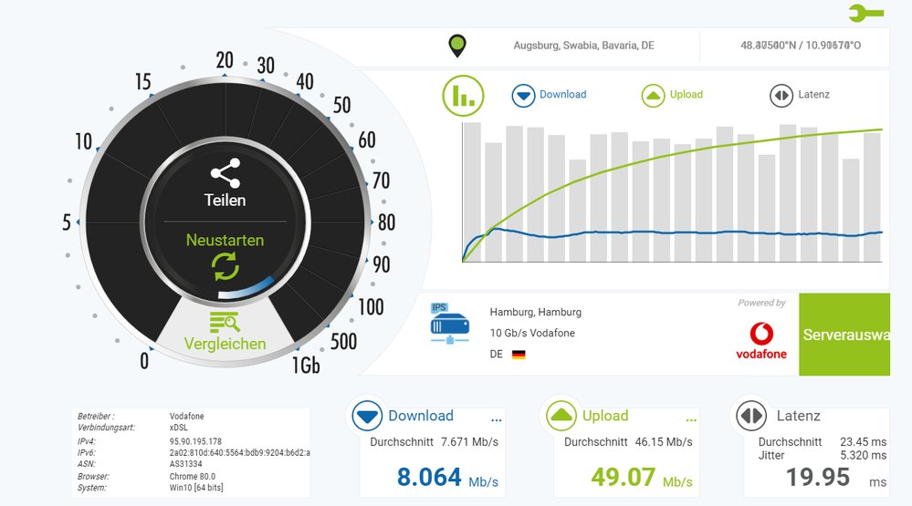Click the Hamburg, Hamburg server name

pyautogui.click(x=536, y=312)
